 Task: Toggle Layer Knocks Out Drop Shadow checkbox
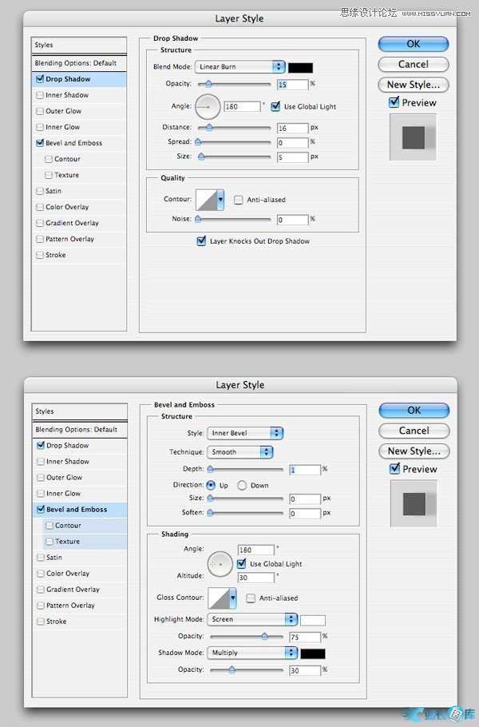pyautogui.click(x=201, y=240)
